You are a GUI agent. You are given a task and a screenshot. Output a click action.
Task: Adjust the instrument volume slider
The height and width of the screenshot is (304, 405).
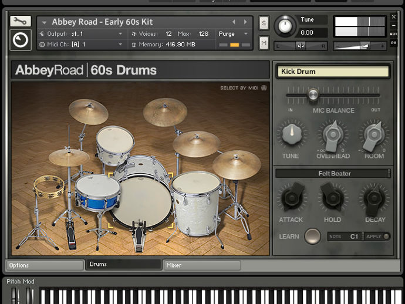click(x=360, y=46)
